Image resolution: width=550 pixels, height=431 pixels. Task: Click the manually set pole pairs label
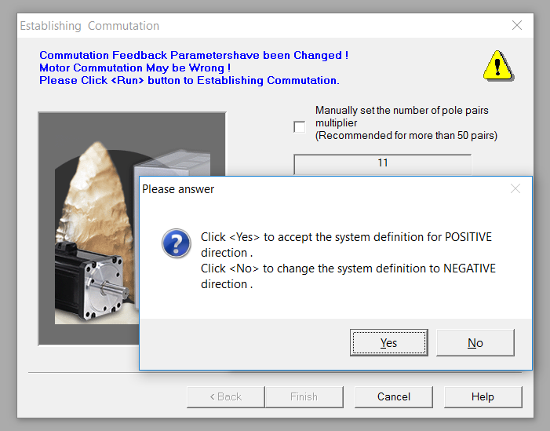tap(406, 122)
